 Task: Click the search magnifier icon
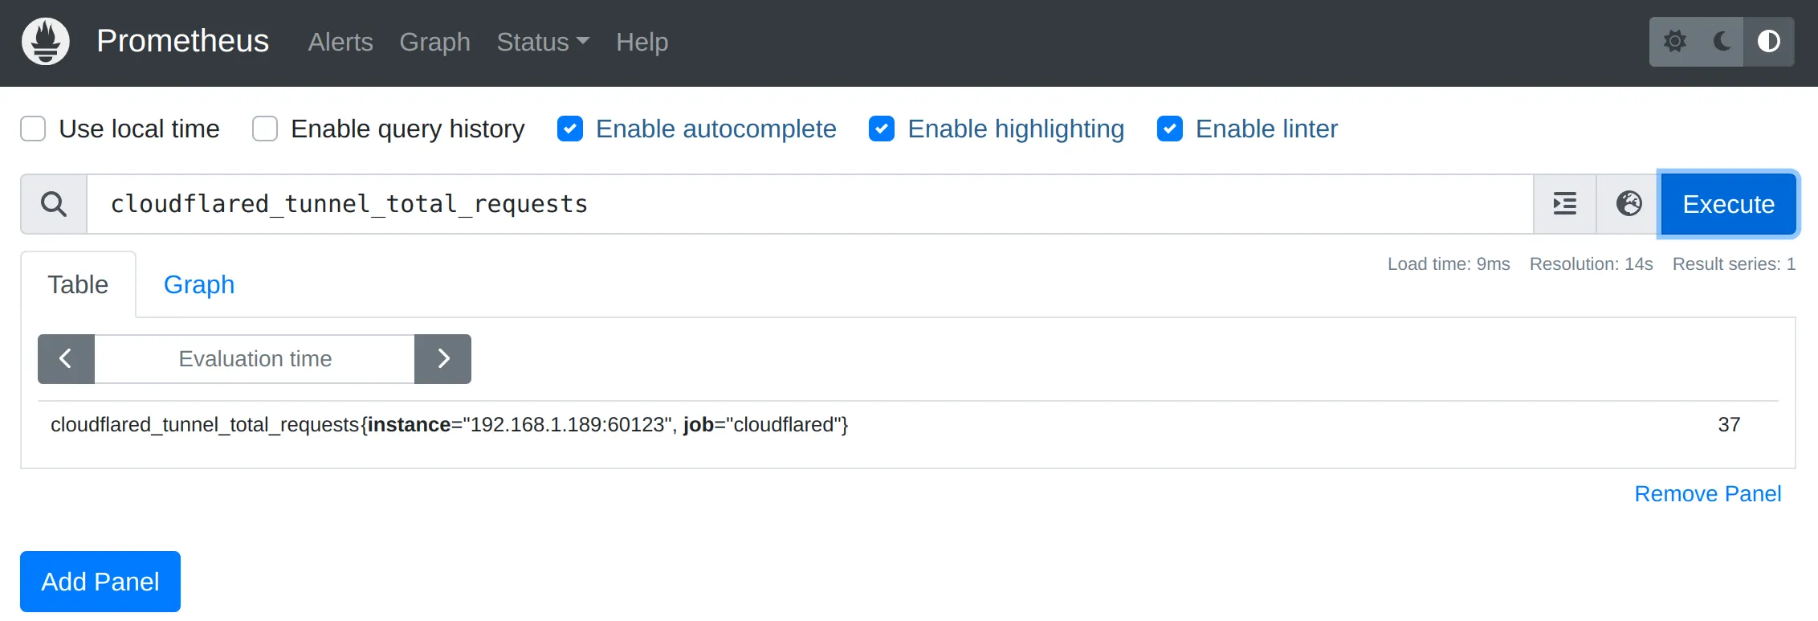click(x=54, y=204)
